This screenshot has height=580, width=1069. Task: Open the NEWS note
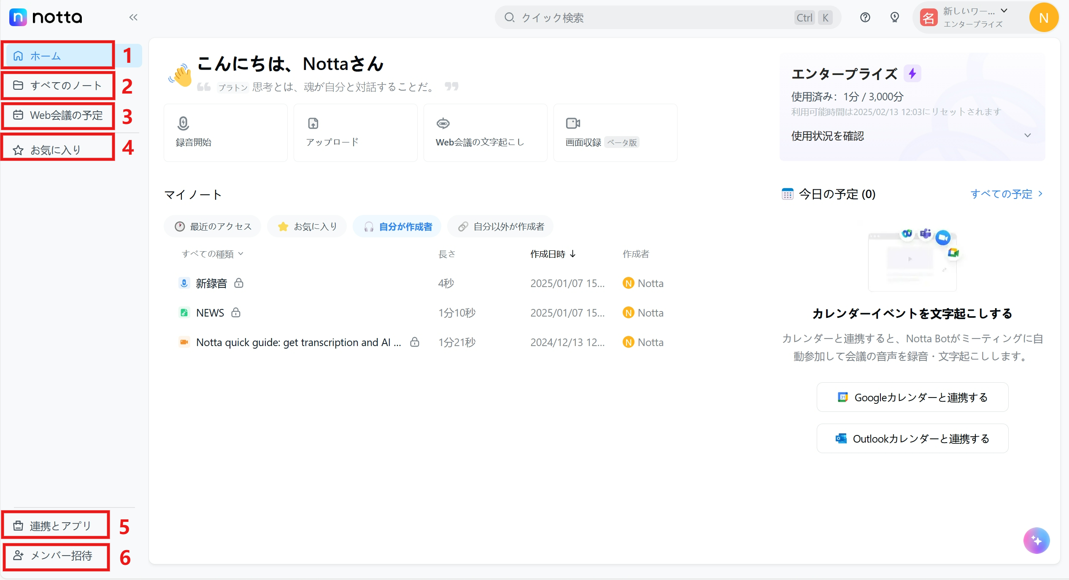[210, 313]
